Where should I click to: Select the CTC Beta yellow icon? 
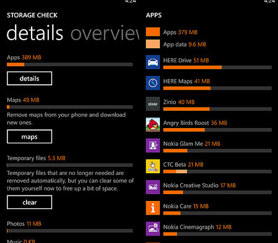point(153,166)
